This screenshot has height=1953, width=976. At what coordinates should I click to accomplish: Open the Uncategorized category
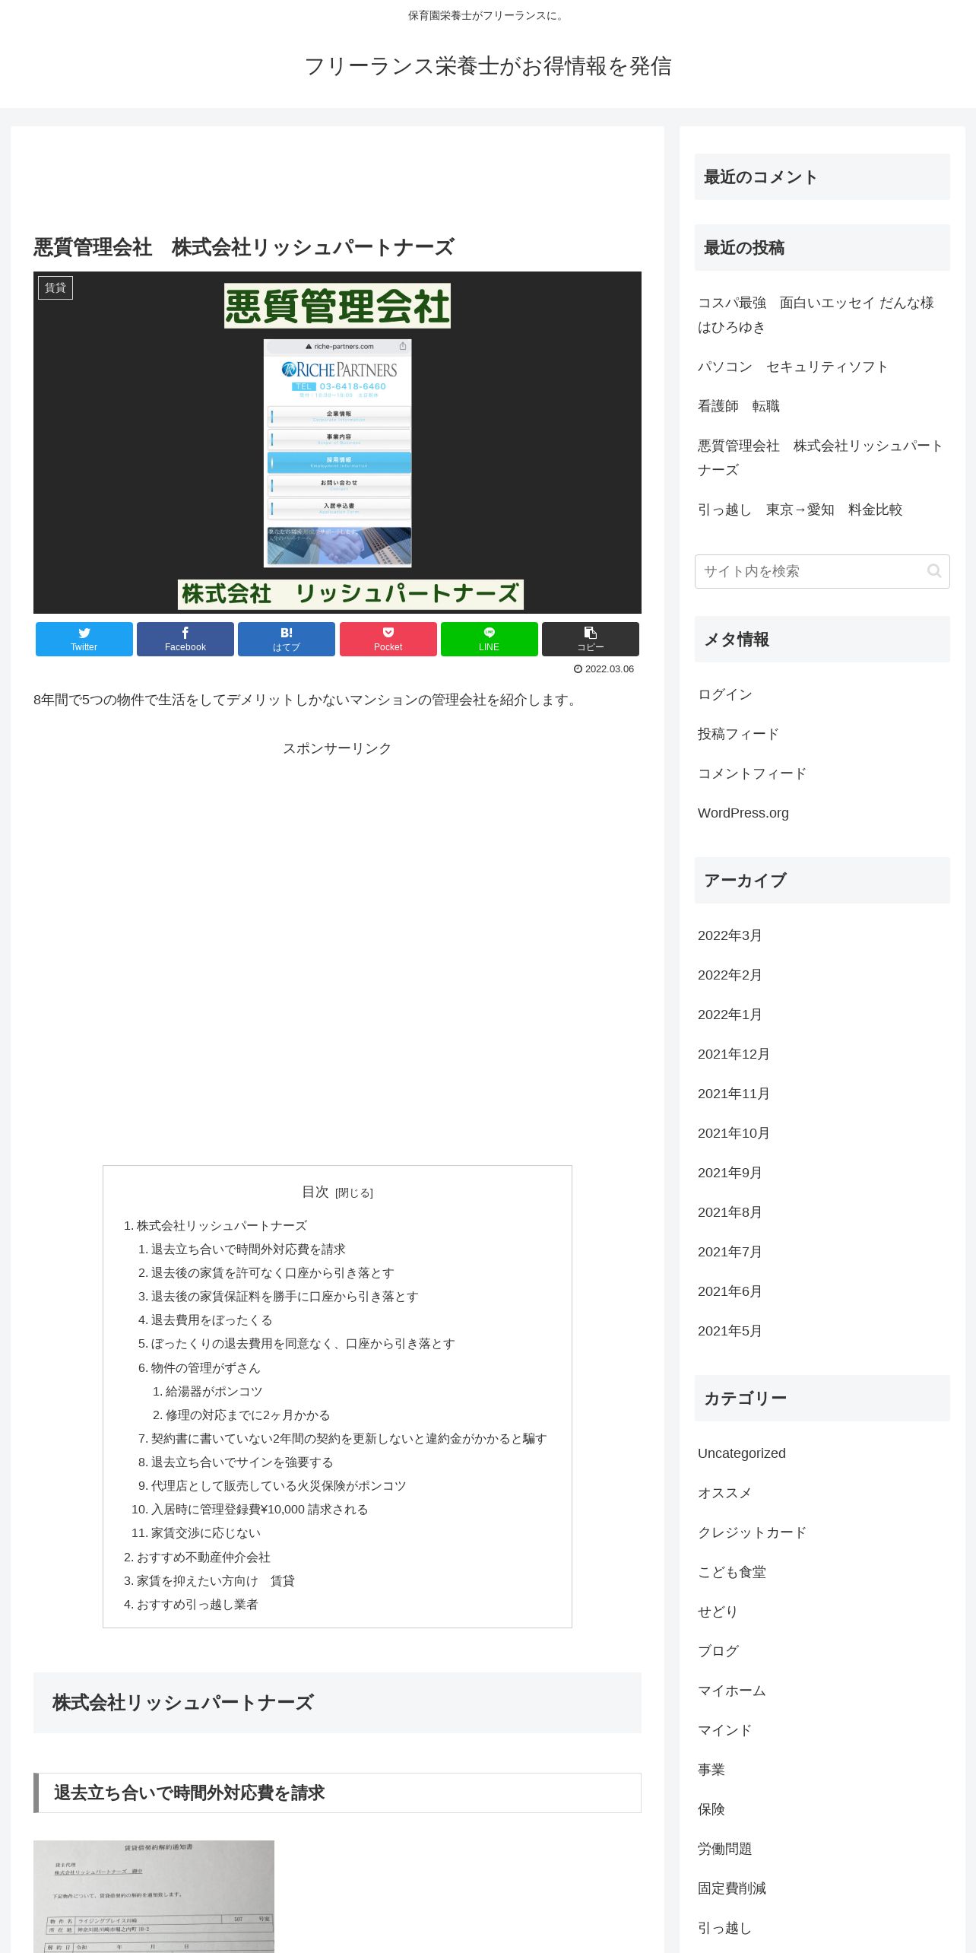[742, 1453]
